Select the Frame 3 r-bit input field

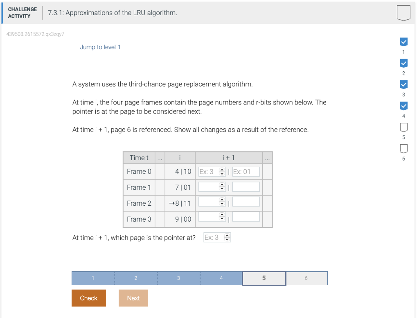pos(246,216)
